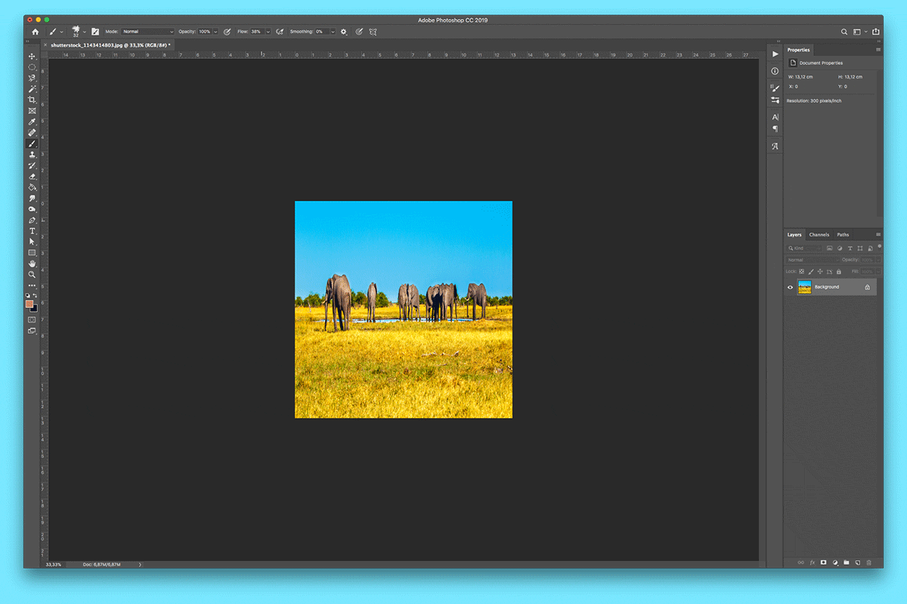The height and width of the screenshot is (604, 907).
Task: Select the Crop tool
Action: pos(32,100)
